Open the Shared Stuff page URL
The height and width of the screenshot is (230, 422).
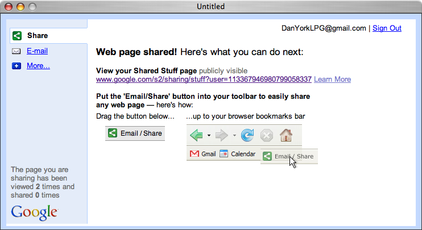click(204, 80)
